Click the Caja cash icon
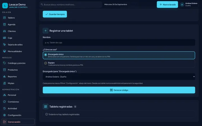202x126 pixels. click(x=4, y=38)
